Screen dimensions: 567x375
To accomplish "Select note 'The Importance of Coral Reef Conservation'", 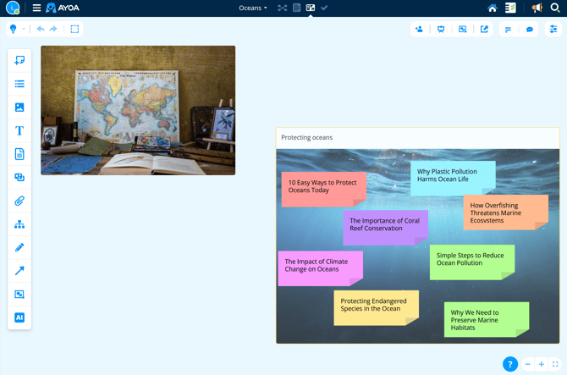I will point(385,228).
